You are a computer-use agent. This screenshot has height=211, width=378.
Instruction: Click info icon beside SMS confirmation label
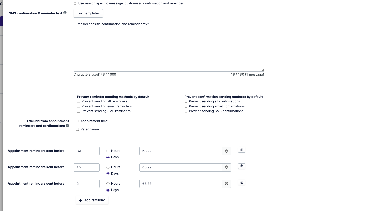click(65, 13)
